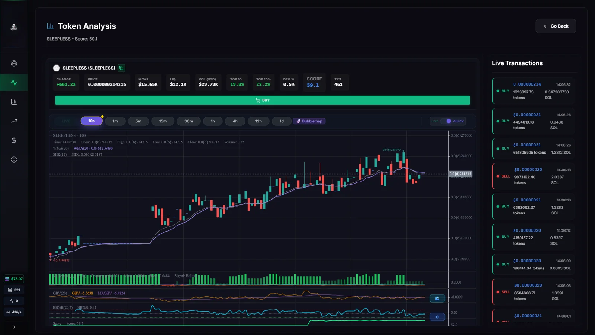The height and width of the screenshot is (335, 595).
Task: Open the BUY transaction at 14:06:32
Action: click(x=534, y=91)
